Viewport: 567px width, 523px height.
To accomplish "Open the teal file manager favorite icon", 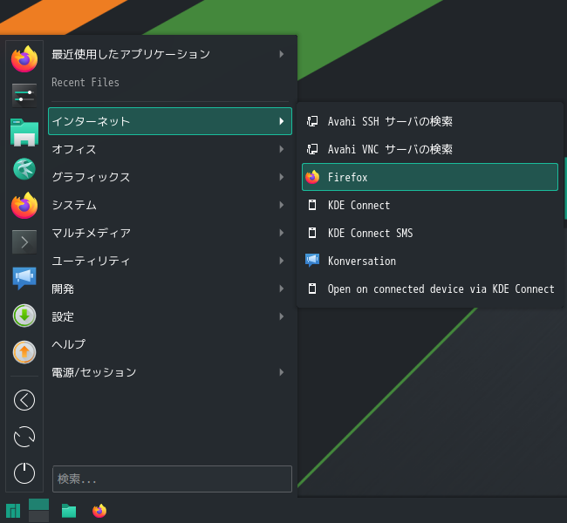I will click(x=24, y=132).
